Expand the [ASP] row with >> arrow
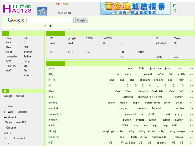The image size is (195, 146). pyautogui.click(x=191, y=126)
